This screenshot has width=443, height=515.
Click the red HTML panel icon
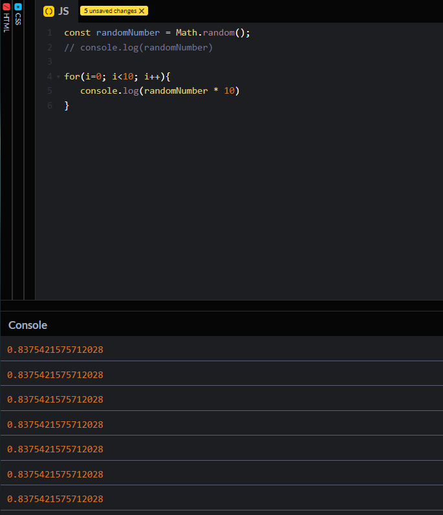click(6, 6)
